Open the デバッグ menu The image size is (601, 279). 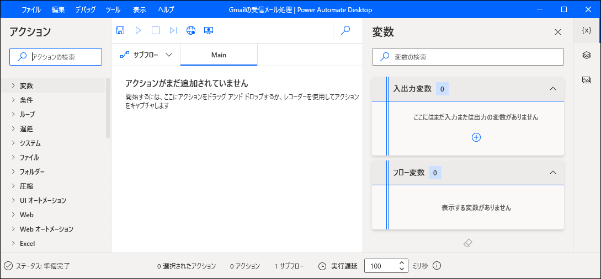(85, 9)
